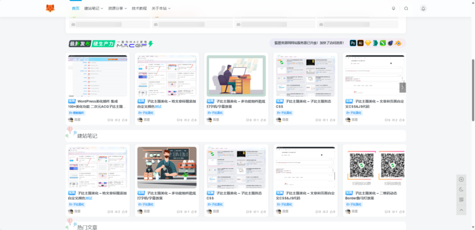This screenshot has height=230, width=475.
Task: Open the QR codes card thumbnail
Action: [375, 168]
